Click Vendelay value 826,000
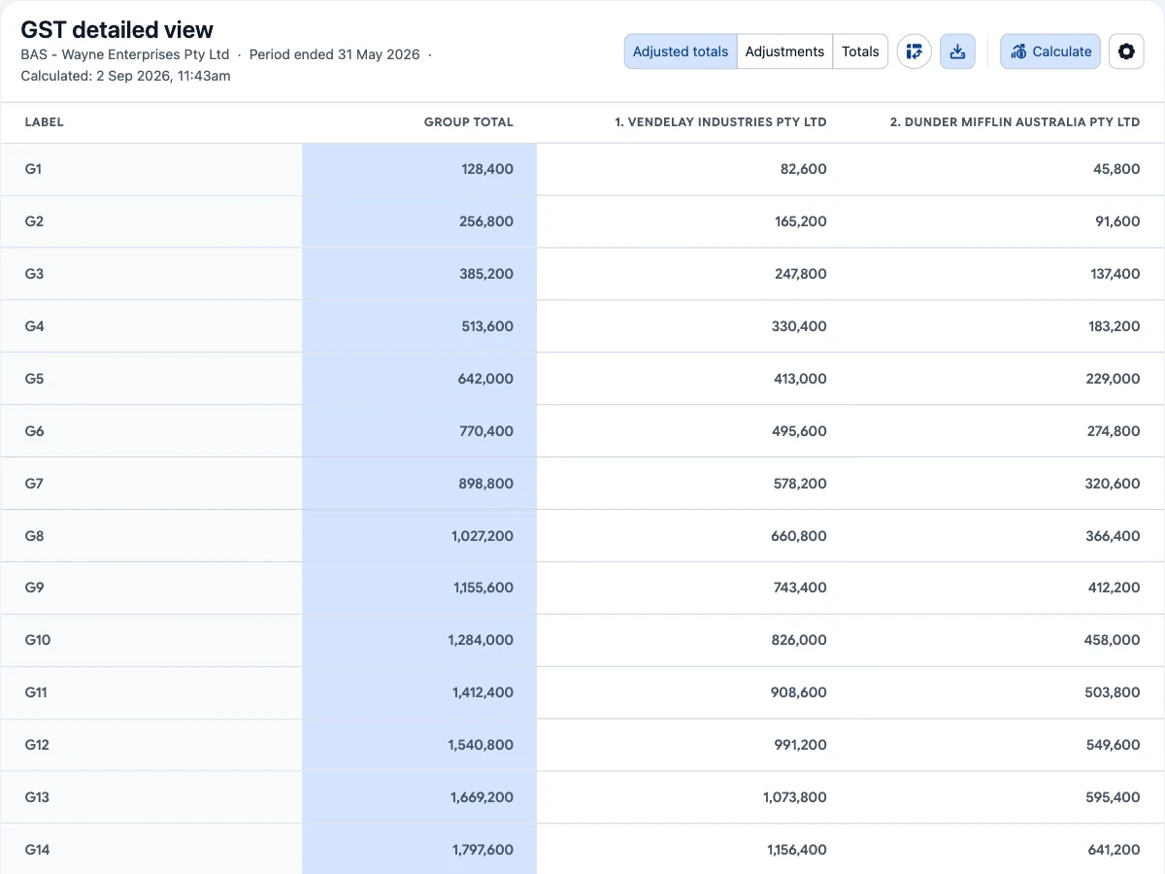The height and width of the screenshot is (874, 1165). [800, 640]
